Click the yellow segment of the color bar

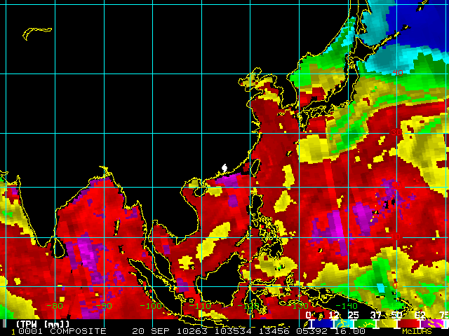click(386, 323)
